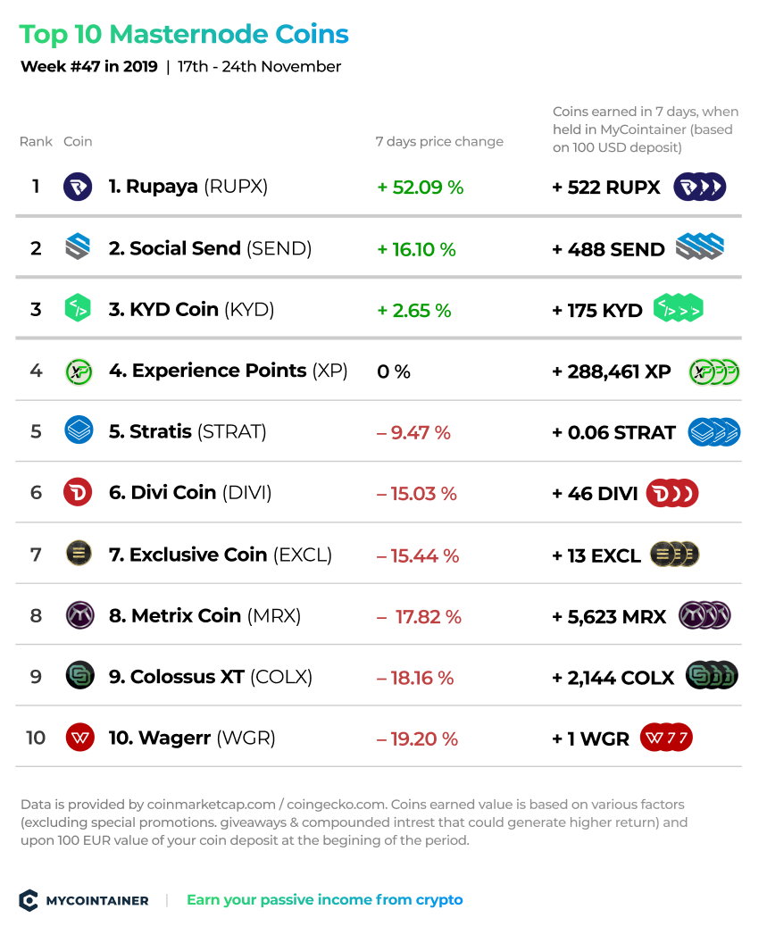Click the stacked SEND coins earned icon
This screenshot has width=767, height=943.
coord(700,246)
